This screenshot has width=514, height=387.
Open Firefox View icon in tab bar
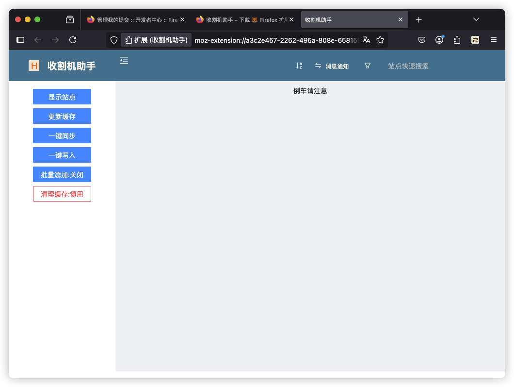(x=70, y=20)
